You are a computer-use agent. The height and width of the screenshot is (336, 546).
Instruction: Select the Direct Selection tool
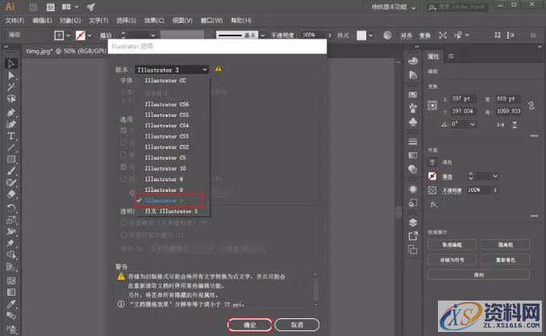[11, 75]
